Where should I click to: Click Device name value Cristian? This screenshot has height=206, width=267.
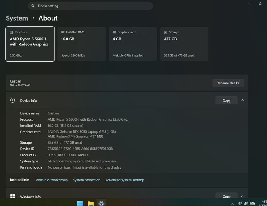53,113
